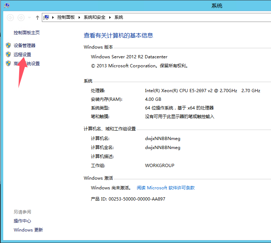Open 控制面板主页 link
Viewport: 271px width, 243px height.
click(x=27, y=33)
